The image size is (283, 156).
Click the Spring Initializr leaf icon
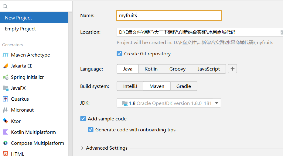pos(5,77)
